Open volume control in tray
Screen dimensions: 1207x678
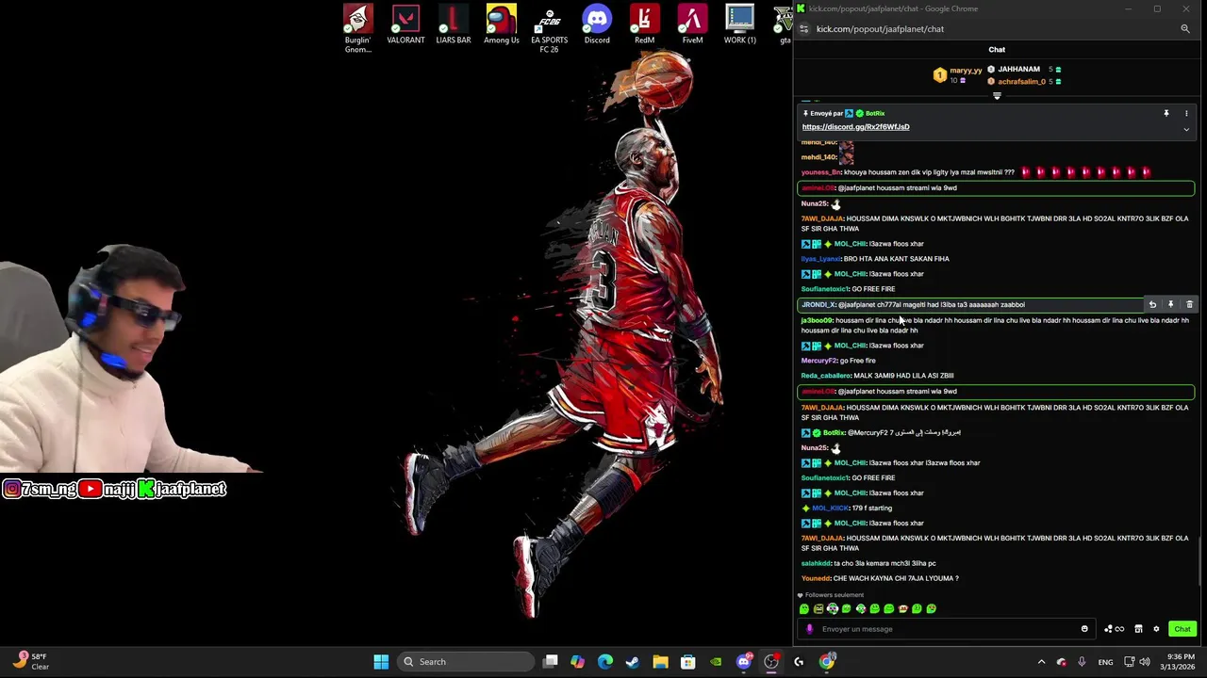[1147, 662]
